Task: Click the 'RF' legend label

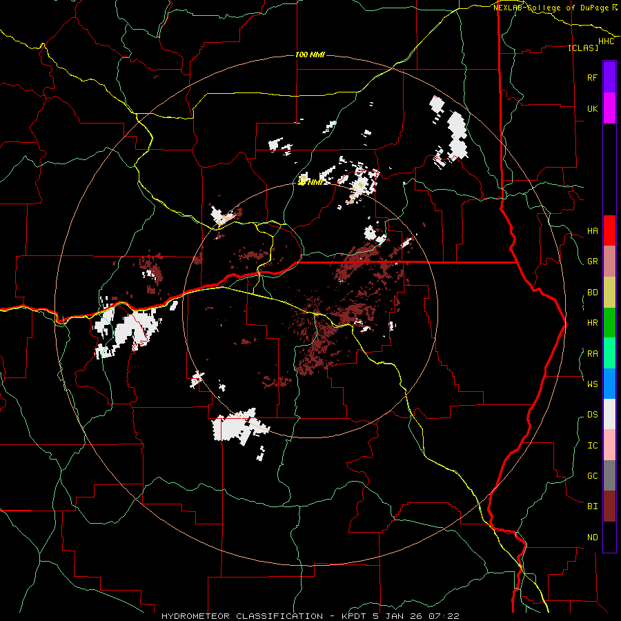Action: coord(592,77)
